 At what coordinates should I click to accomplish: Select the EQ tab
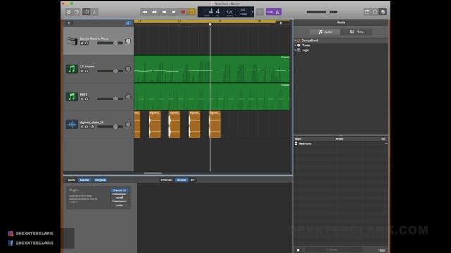tap(192, 180)
